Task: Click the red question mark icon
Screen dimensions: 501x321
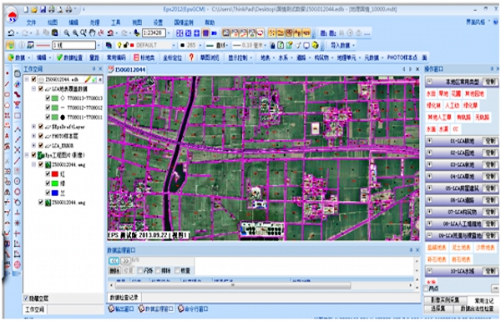Action: 191,58
